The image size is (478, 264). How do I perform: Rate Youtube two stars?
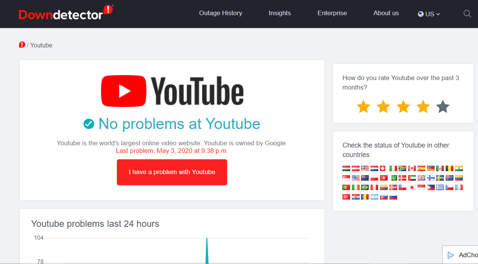coord(383,107)
